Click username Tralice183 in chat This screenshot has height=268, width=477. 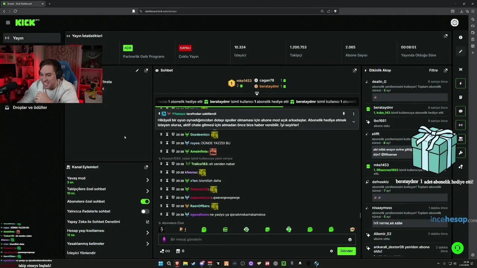pyautogui.click(x=199, y=164)
